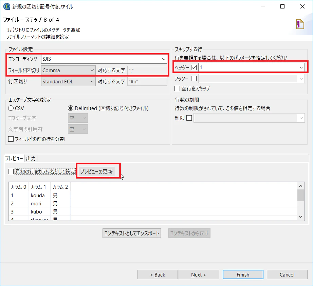Image resolution: width=313 pixels, height=286 pixels.
Task: Click the プレビューの更新 button
Action: (x=96, y=171)
